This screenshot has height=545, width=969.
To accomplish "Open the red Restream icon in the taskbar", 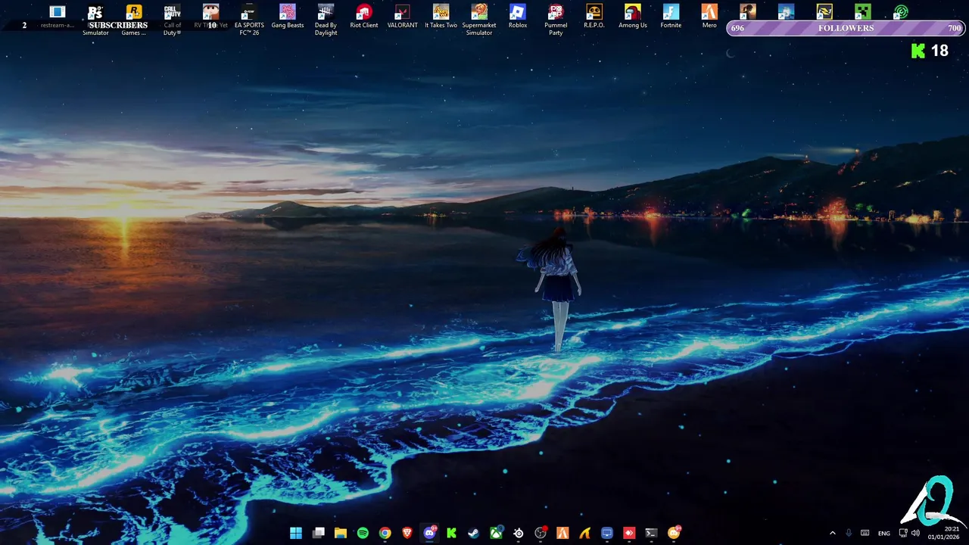I will pyautogui.click(x=629, y=533).
